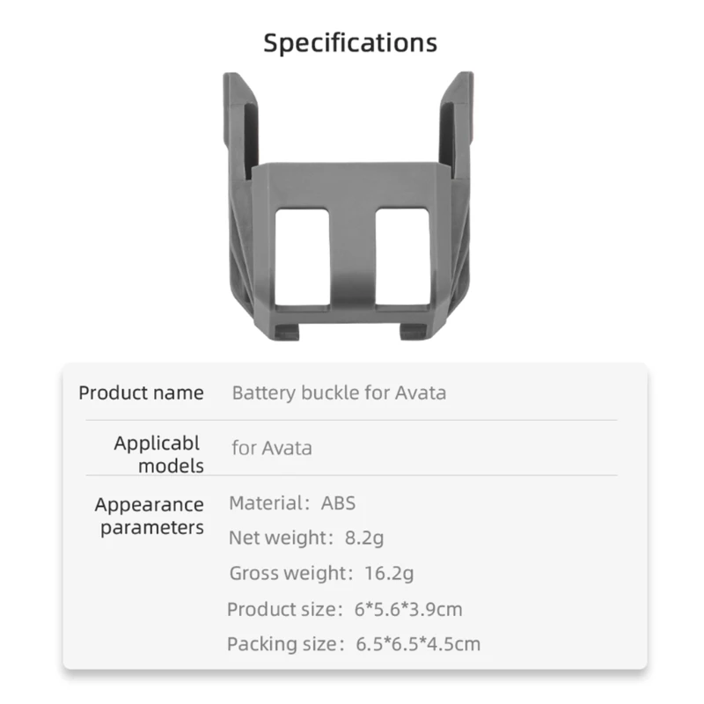Click the Applicabl models label
This screenshot has width=704, height=704.
(158, 454)
